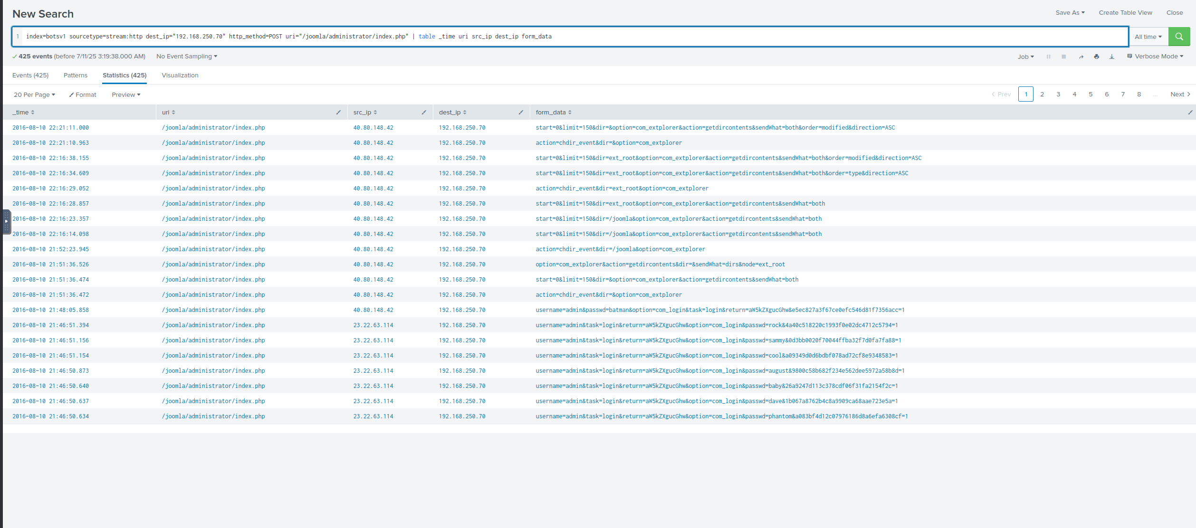Screen dimensions: 1196x528
Task: Edit src_ip column with pencil icon
Action: pos(424,113)
